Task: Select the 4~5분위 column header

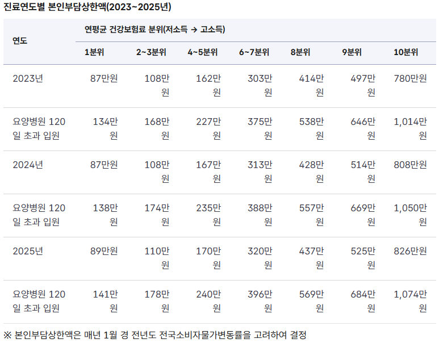Action: pos(203,52)
